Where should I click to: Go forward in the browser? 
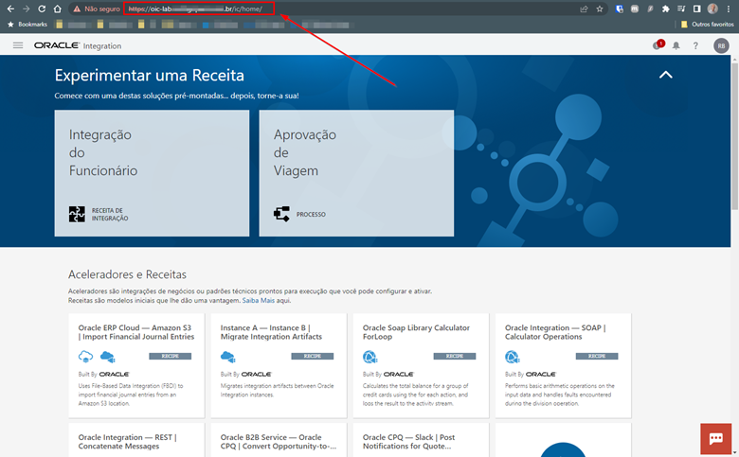coord(27,9)
